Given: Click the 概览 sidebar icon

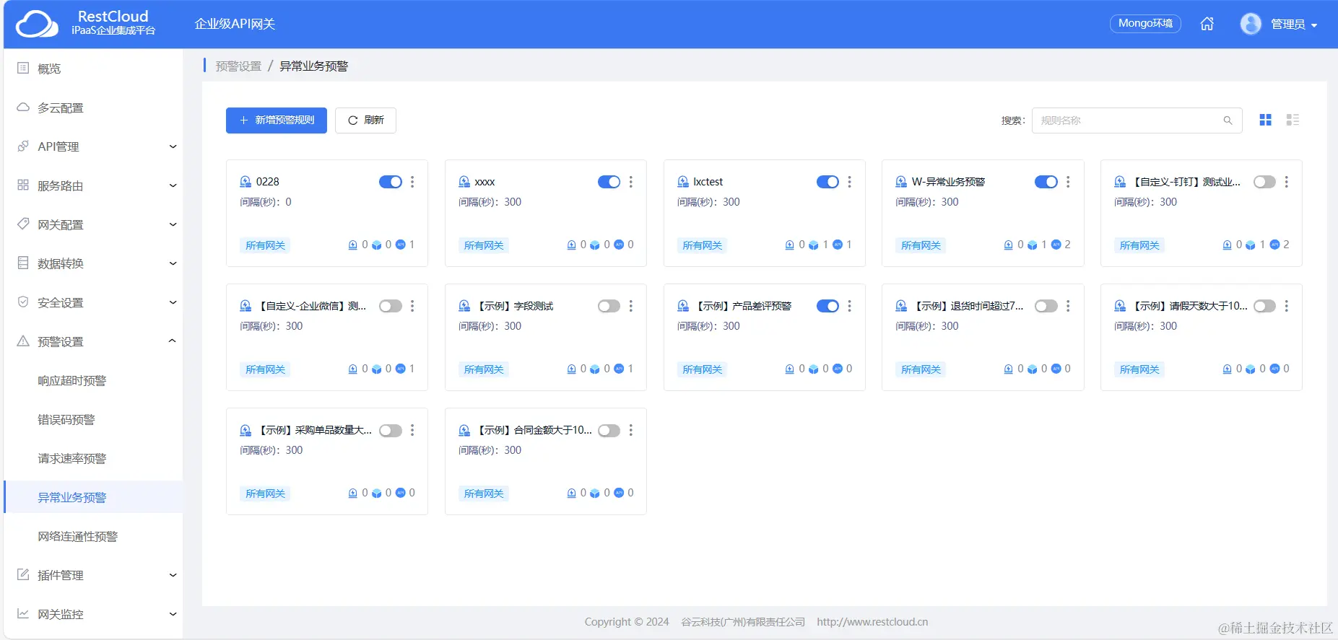Looking at the screenshot, I should coord(23,68).
